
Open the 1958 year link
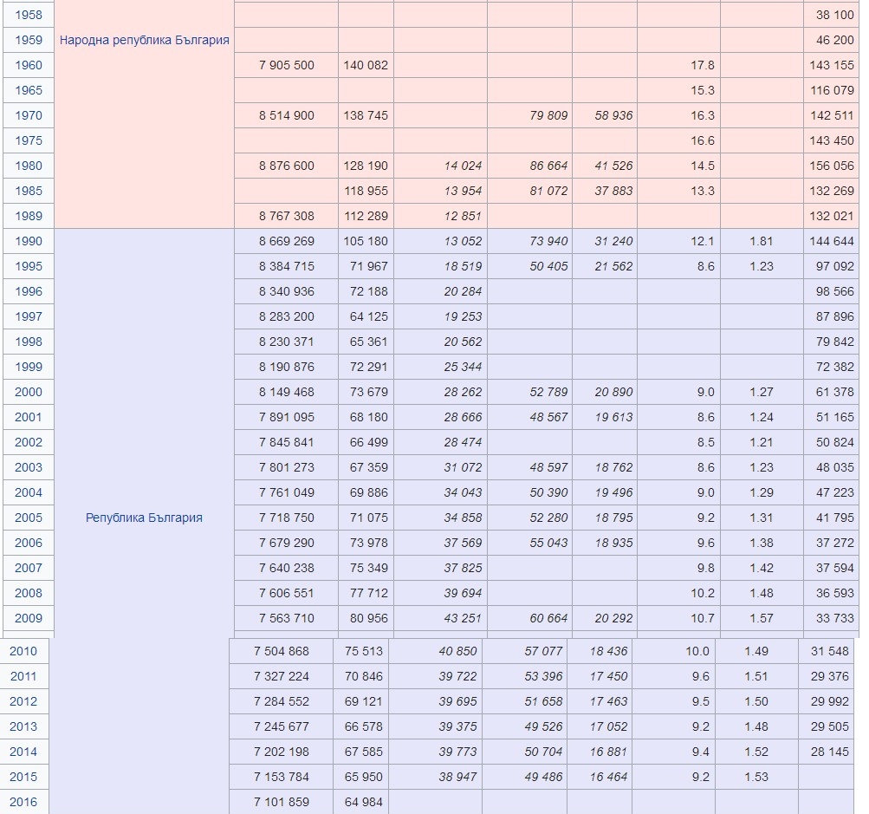click(x=28, y=15)
